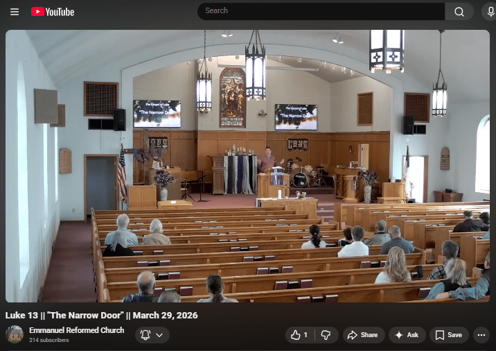
Task: Dislike the video with thumbs down
Action: 326,335
